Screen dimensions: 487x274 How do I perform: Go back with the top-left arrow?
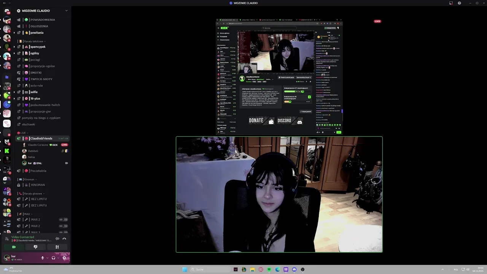pos(4,3)
